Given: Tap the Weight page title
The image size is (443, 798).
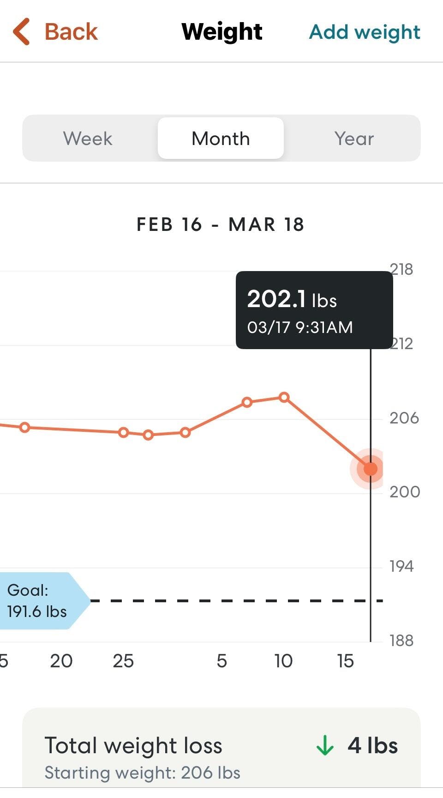Looking at the screenshot, I should click(x=222, y=32).
